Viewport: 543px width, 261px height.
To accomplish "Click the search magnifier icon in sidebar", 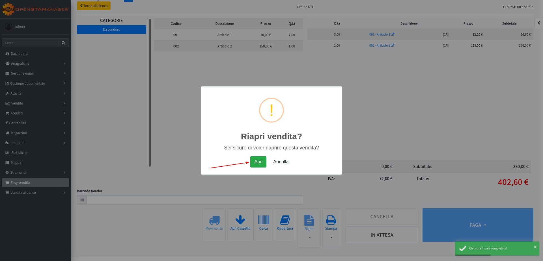I will pyautogui.click(x=63, y=43).
